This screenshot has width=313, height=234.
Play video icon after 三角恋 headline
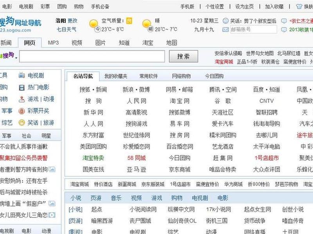click(52, 215)
